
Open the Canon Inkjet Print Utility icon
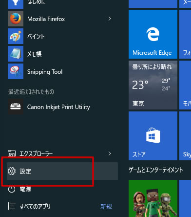(x=16, y=107)
